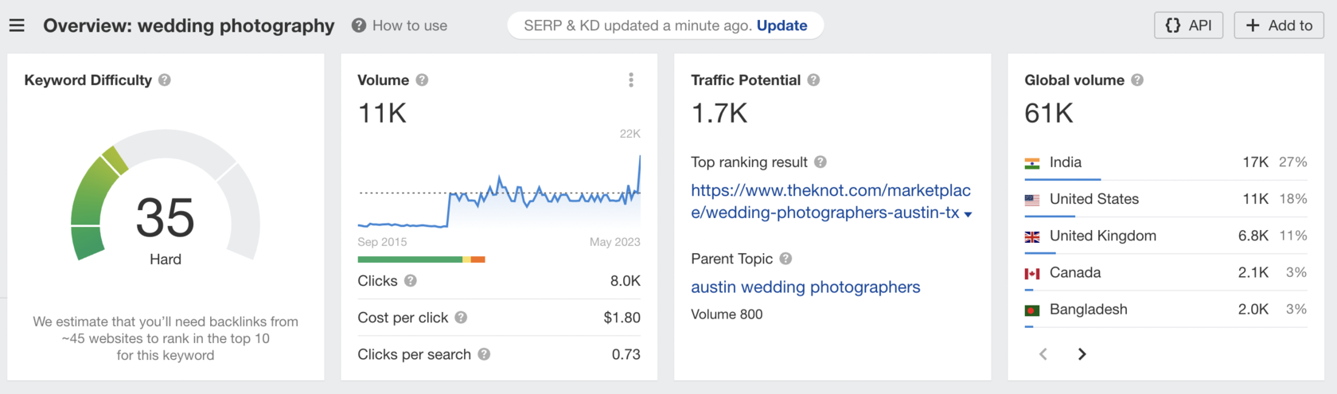Expand the top ranking URL dropdown arrow
The width and height of the screenshot is (1337, 394).
tap(968, 214)
